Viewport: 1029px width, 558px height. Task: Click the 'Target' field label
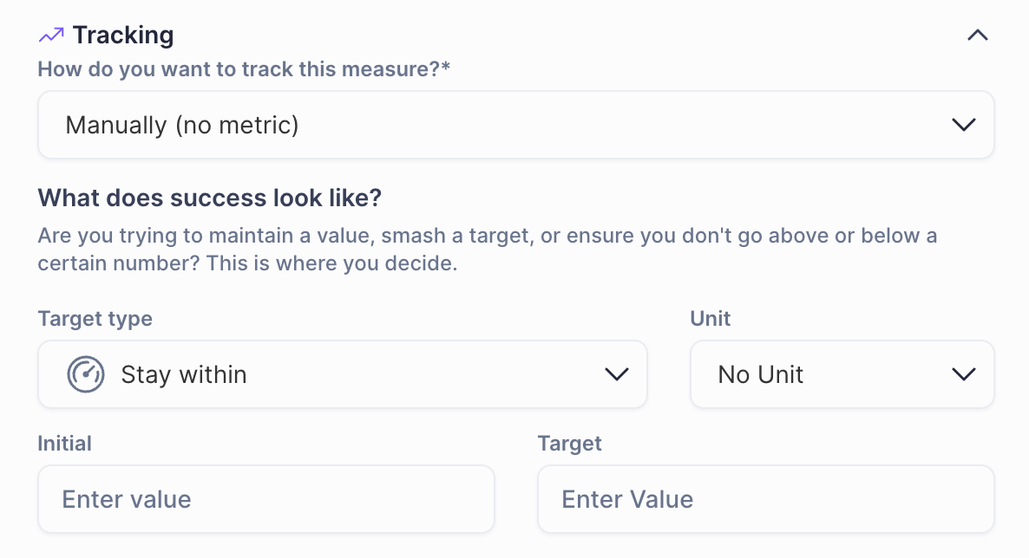tap(569, 444)
